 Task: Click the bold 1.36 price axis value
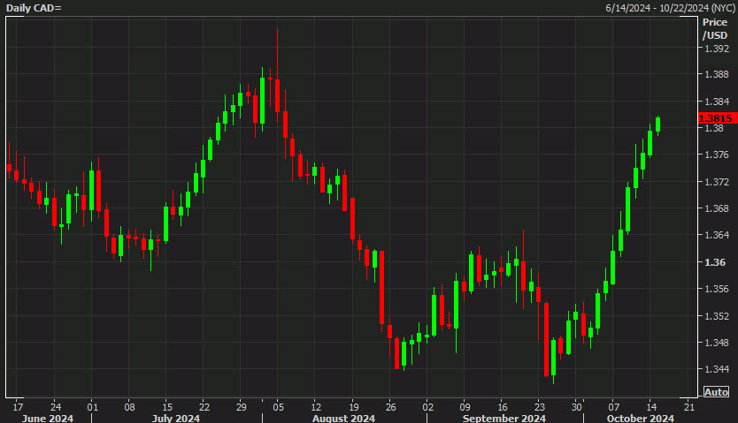click(714, 262)
